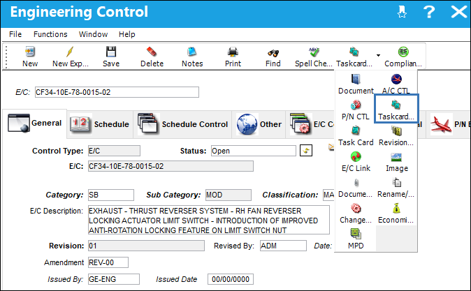The height and width of the screenshot is (291, 471).
Task: Click the button next to Status field
Action: [x=306, y=151]
